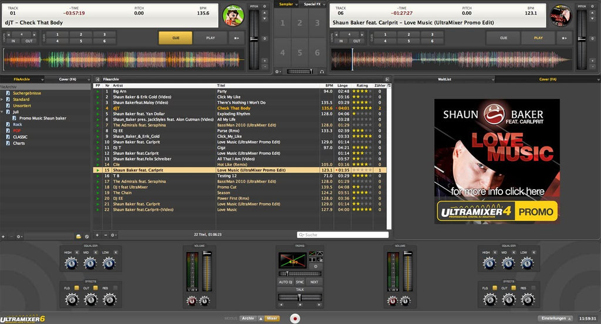
Task: Click the playlist panel expand-right icon
Action: pyautogui.click(x=387, y=79)
